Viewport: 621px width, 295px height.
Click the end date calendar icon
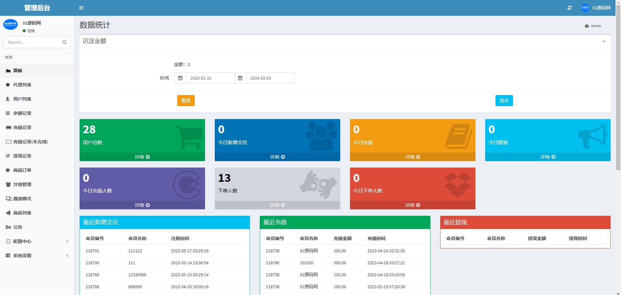pyautogui.click(x=240, y=78)
